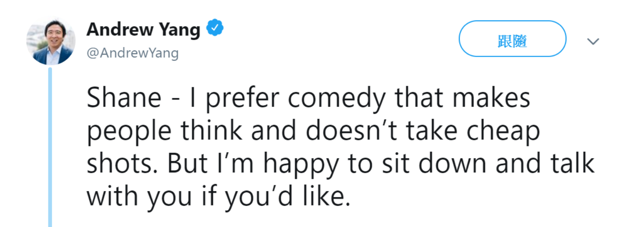Click the word "Shane" in the tweet
635x227 pixels.
[124, 99]
